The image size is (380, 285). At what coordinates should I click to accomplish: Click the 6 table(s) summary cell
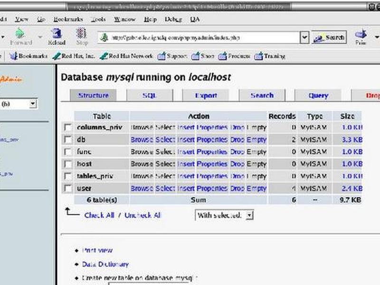point(102,200)
